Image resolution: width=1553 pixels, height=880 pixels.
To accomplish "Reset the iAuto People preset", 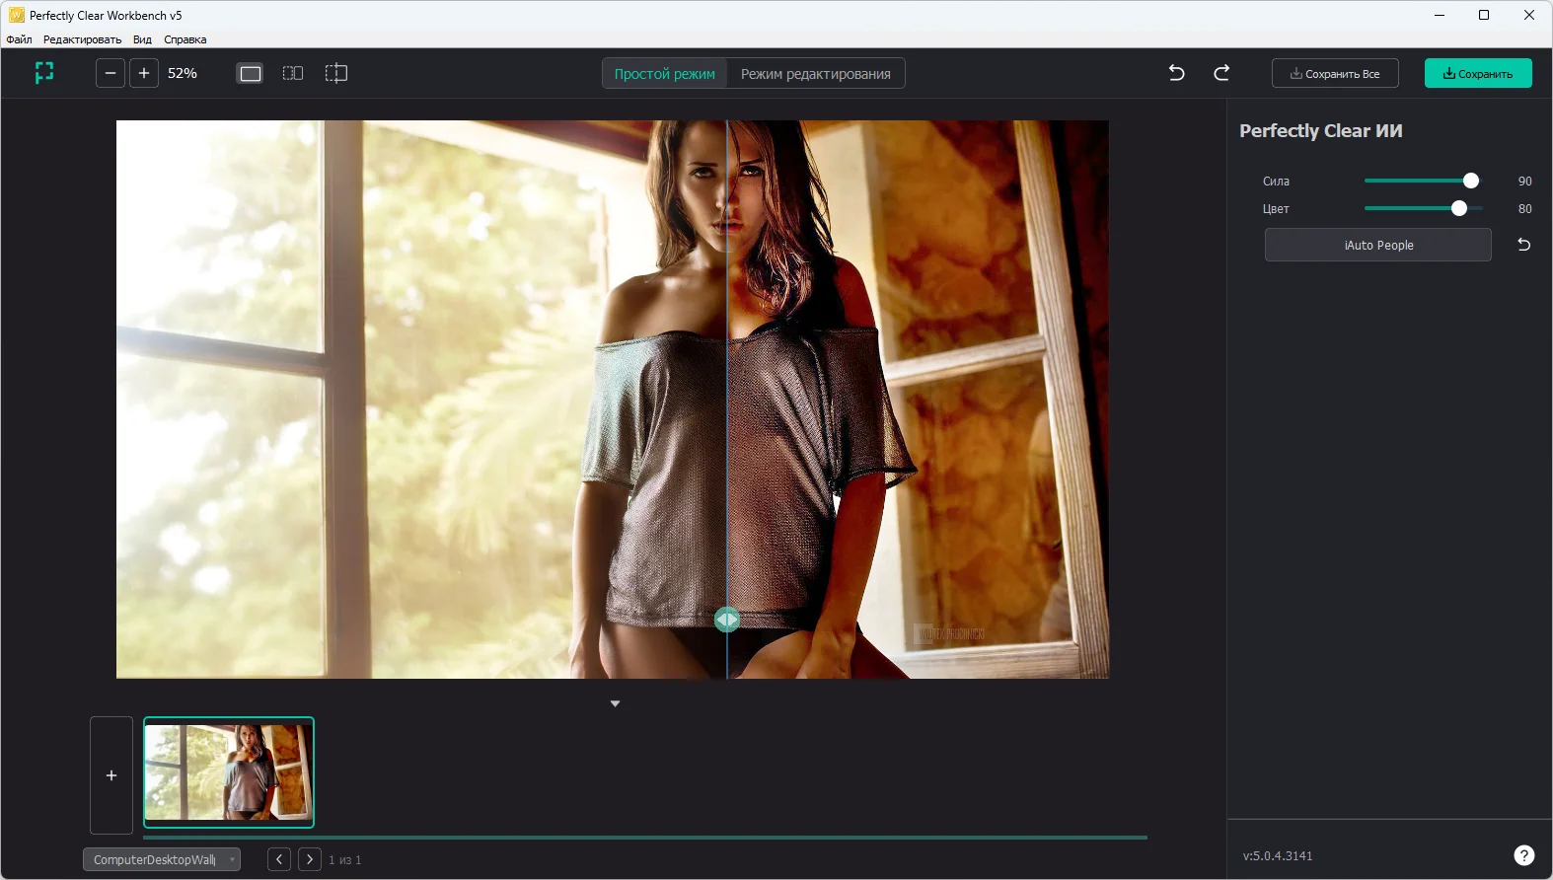I will (x=1523, y=245).
